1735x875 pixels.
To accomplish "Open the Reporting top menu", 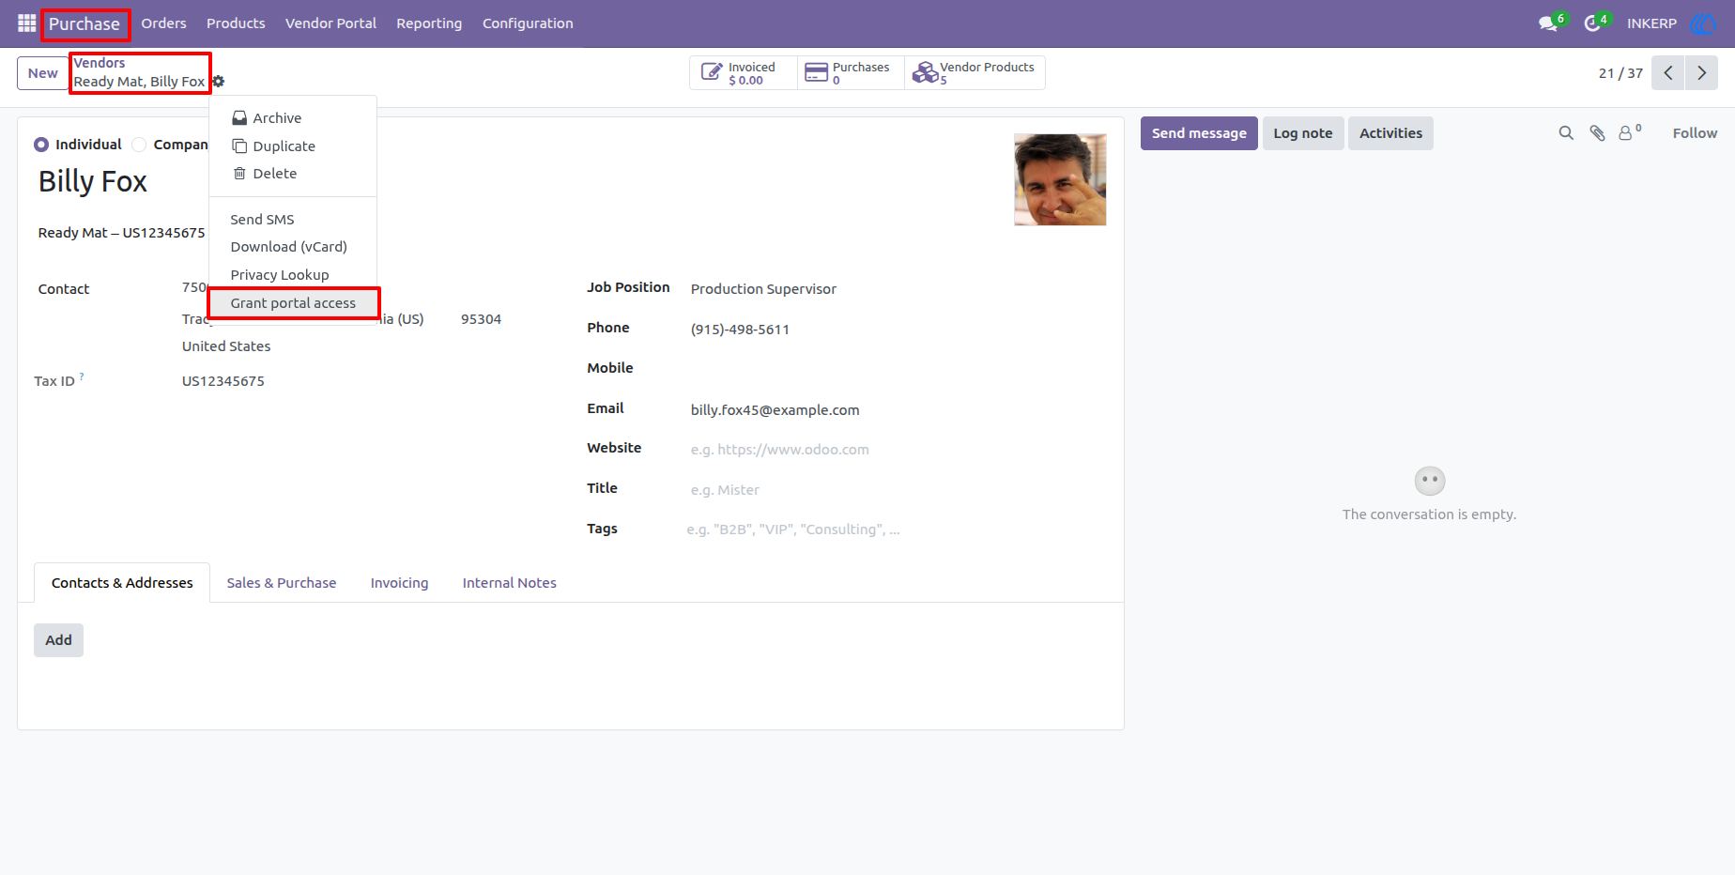I will (x=429, y=23).
